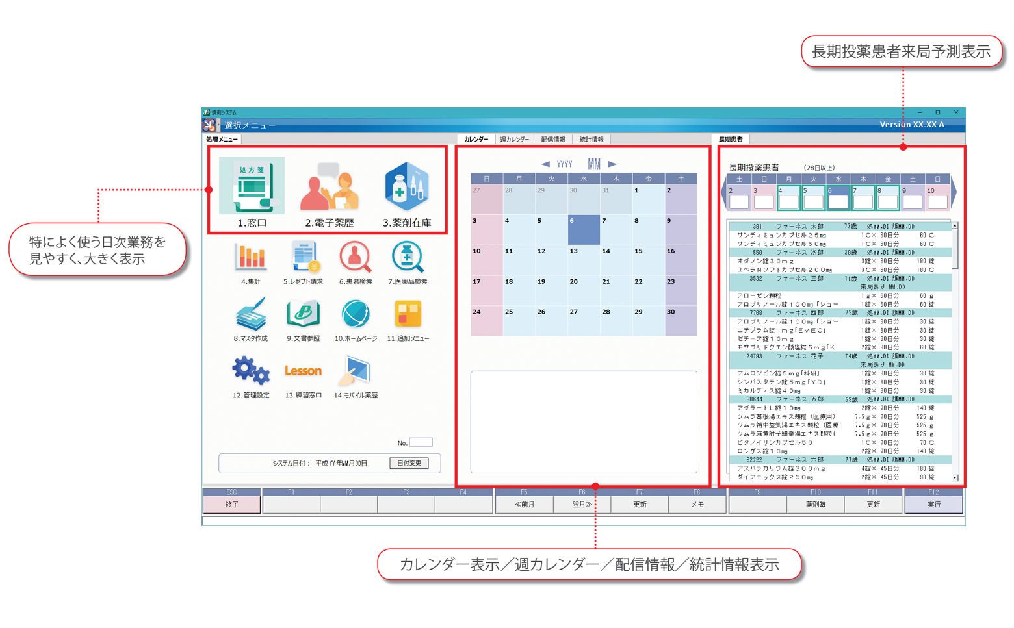Click the 日付変更 button
Viewport: 1014px width, 628px height.
(x=409, y=463)
